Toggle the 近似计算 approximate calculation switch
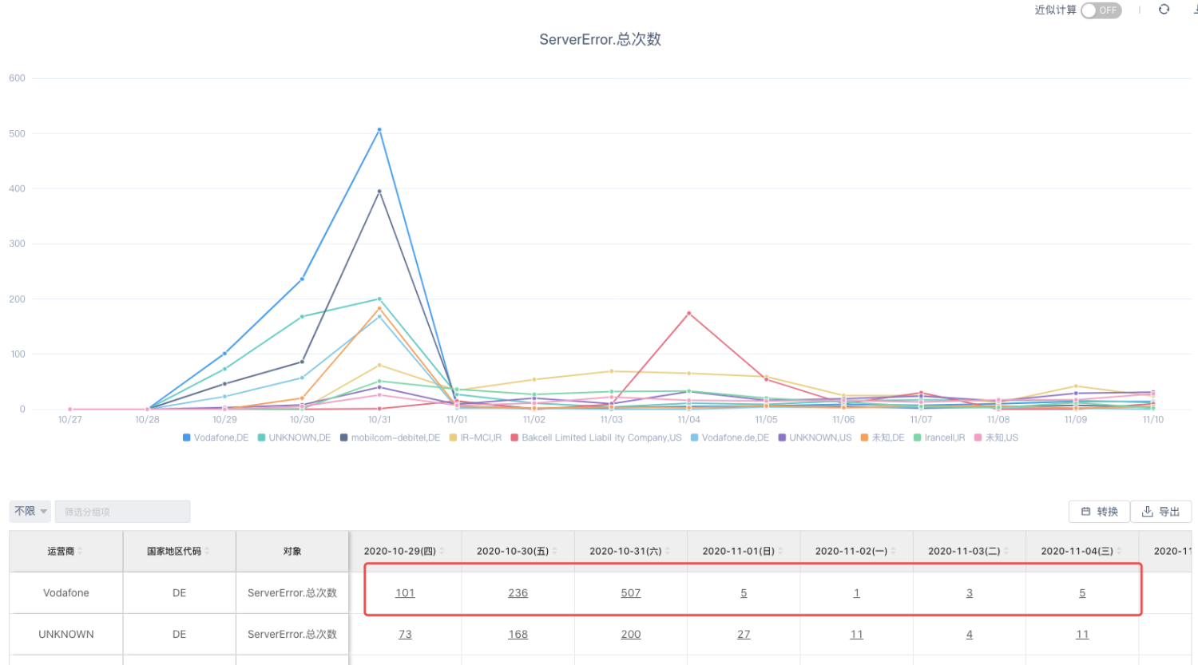1198x665 pixels. [1101, 10]
